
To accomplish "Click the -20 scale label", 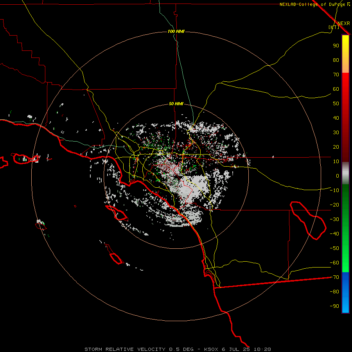I will (334, 205).
